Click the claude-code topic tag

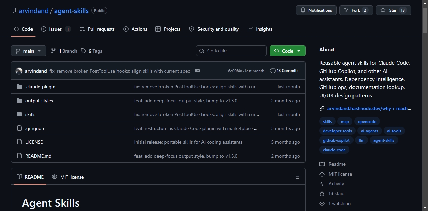334,150
